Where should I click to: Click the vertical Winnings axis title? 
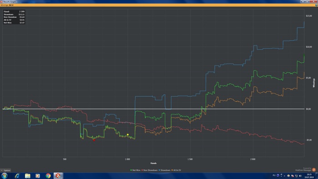pos(314,83)
